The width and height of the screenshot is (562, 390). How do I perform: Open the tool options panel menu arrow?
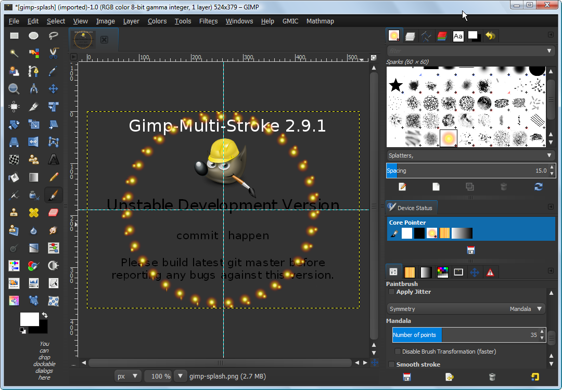pyautogui.click(x=551, y=271)
